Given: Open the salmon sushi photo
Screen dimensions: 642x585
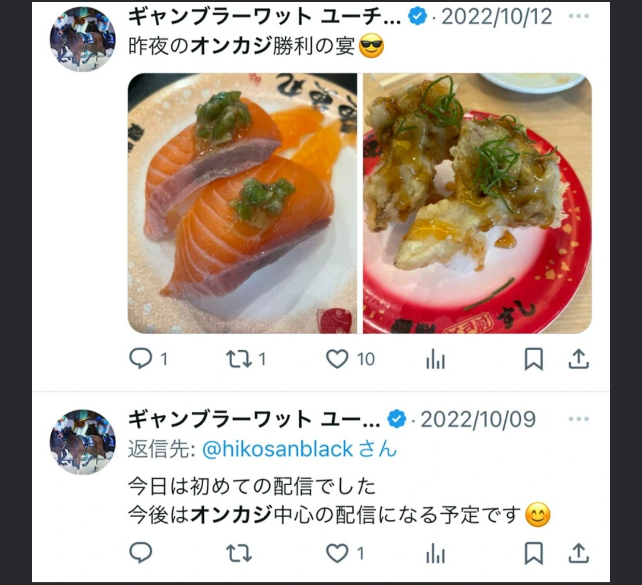Looking at the screenshot, I should click(x=243, y=203).
